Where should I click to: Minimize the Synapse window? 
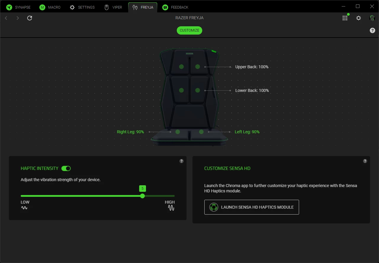click(x=343, y=6)
